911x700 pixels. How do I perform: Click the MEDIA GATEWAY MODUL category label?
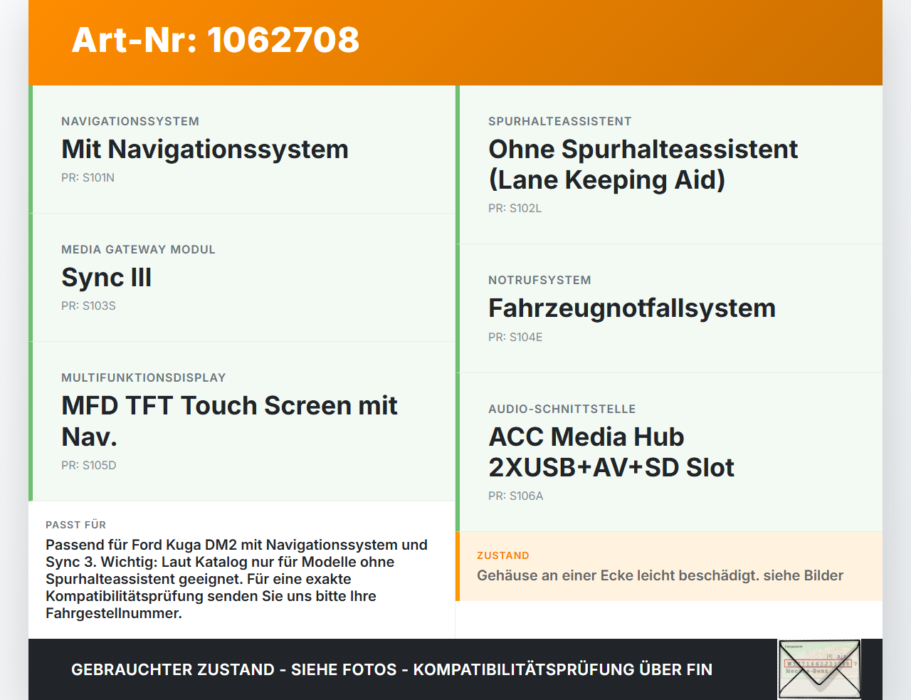click(x=138, y=249)
